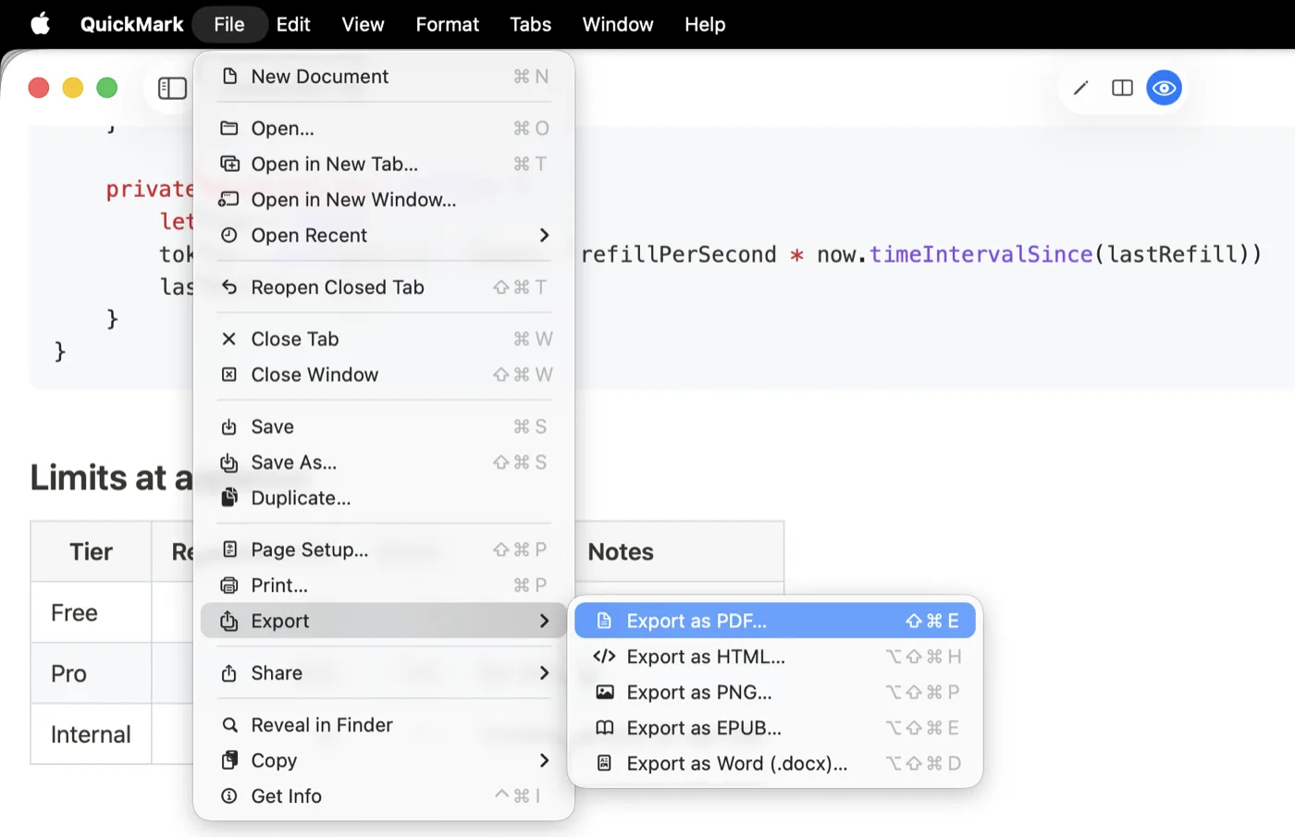This screenshot has width=1295, height=837.
Task: Click the Share icon in the menu
Action: click(229, 673)
